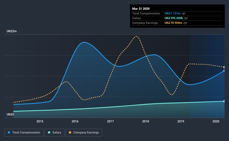Click the Mar 31 2020 tooltip date

pos(141,9)
